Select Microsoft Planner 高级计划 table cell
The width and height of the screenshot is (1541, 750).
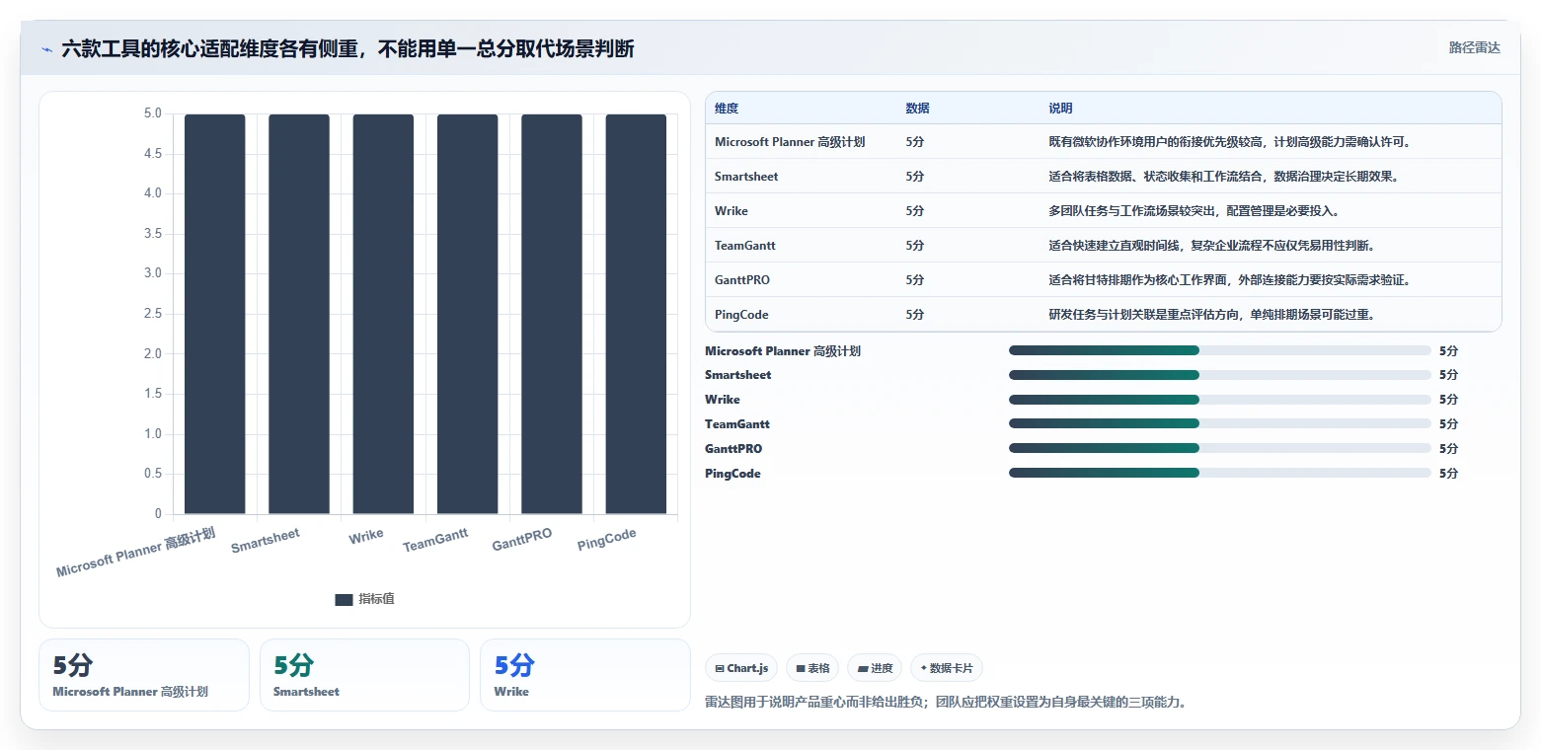click(790, 142)
